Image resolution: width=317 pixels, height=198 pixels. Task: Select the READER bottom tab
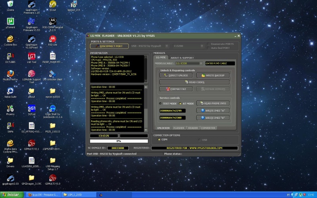[193, 128]
